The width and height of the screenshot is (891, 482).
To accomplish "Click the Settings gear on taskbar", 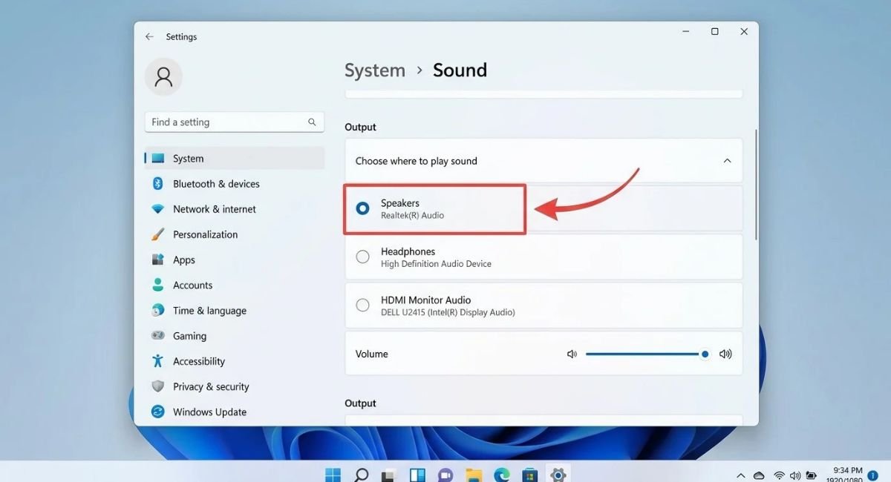I will point(558,475).
